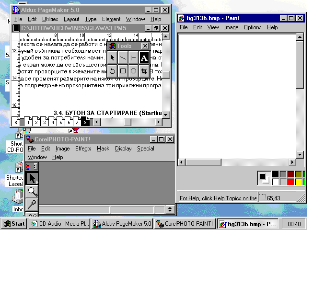Click the CorelPHOTO-PAINT title bar icon
The height and width of the screenshot is (287, 336).
point(30,139)
